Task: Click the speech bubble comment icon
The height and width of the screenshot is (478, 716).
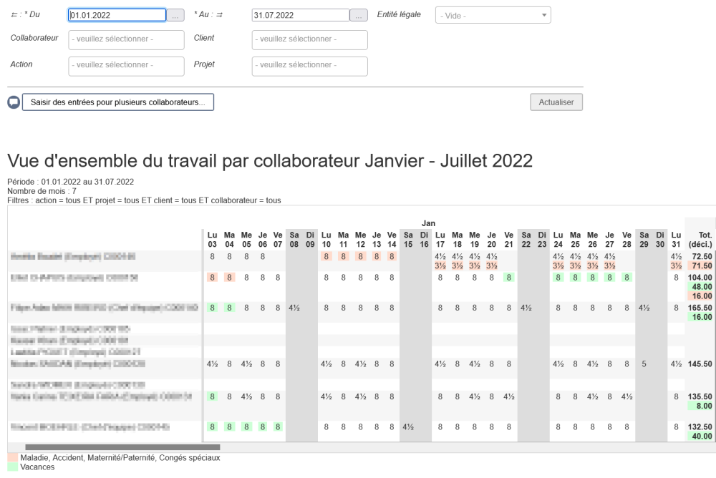Action: point(14,102)
